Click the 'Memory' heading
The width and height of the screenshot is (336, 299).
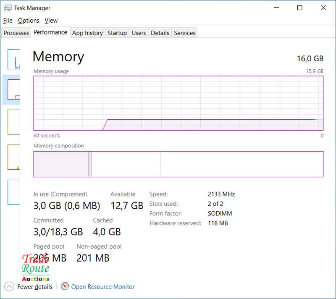[58, 57]
